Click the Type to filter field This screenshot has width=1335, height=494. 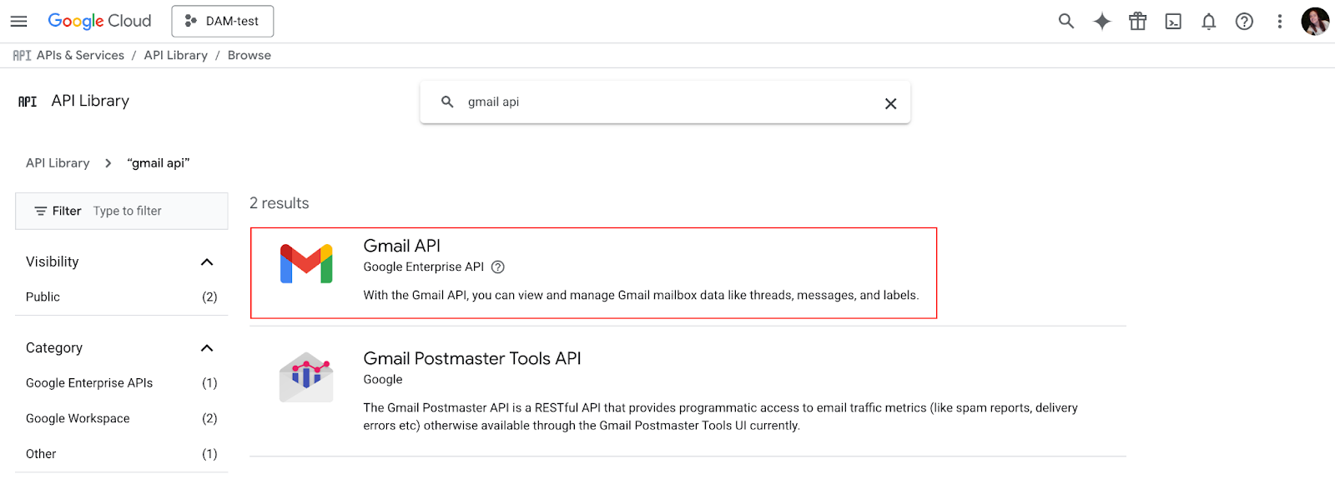point(157,212)
